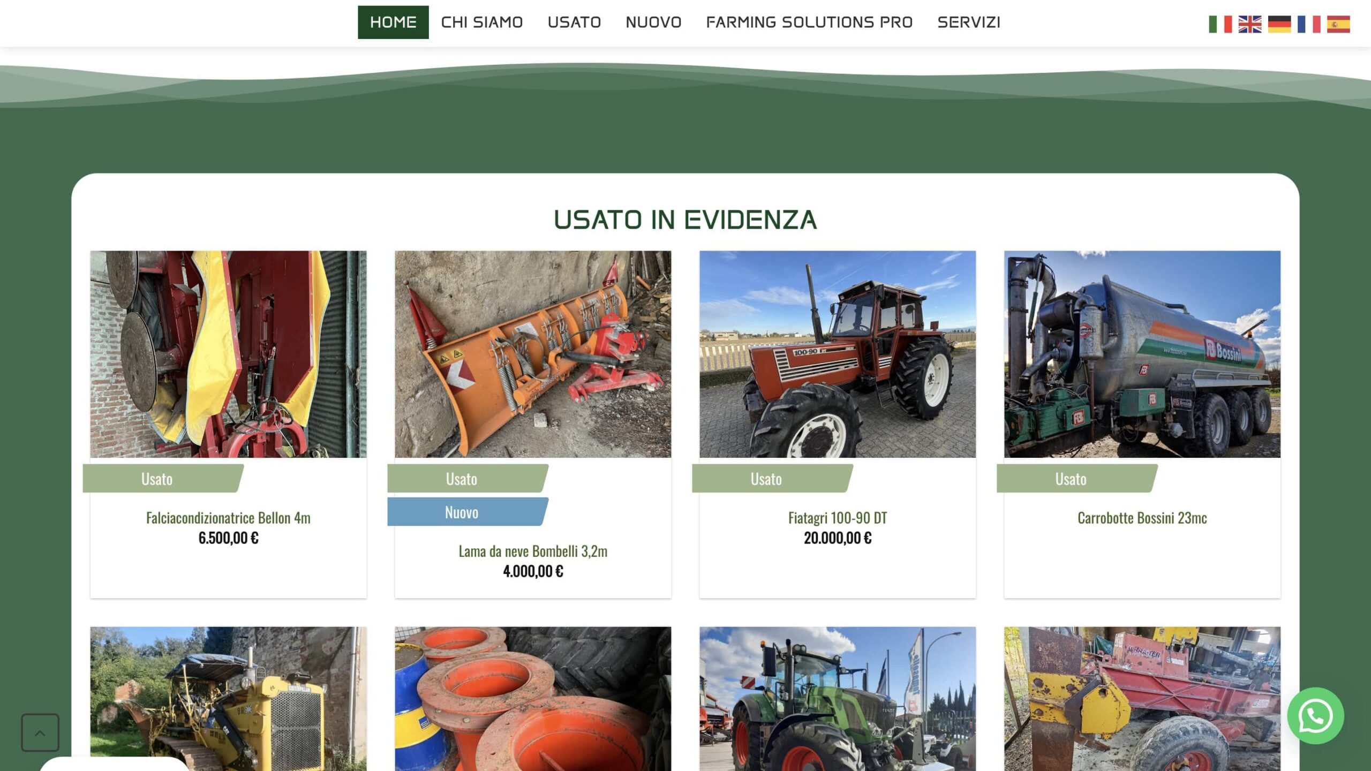Open the NUOVO menu
This screenshot has height=771, width=1371.
(x=653, y=22)
